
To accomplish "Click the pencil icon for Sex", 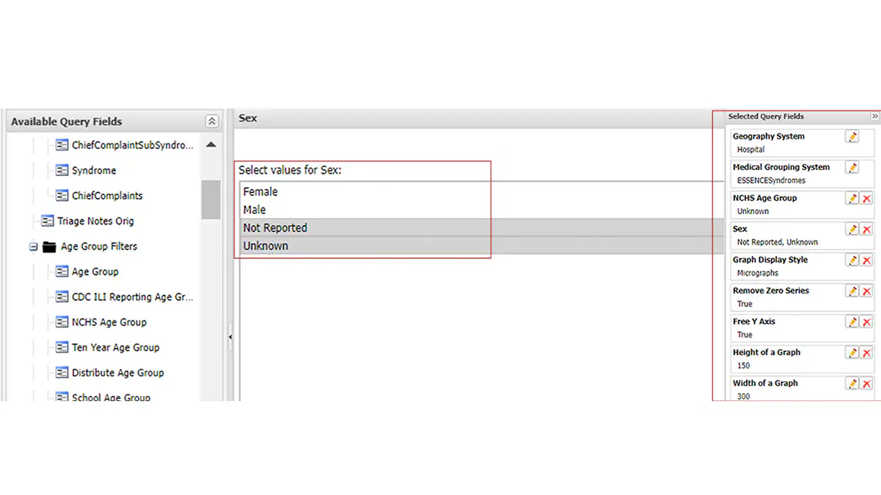I will click(x=852, y=230).
